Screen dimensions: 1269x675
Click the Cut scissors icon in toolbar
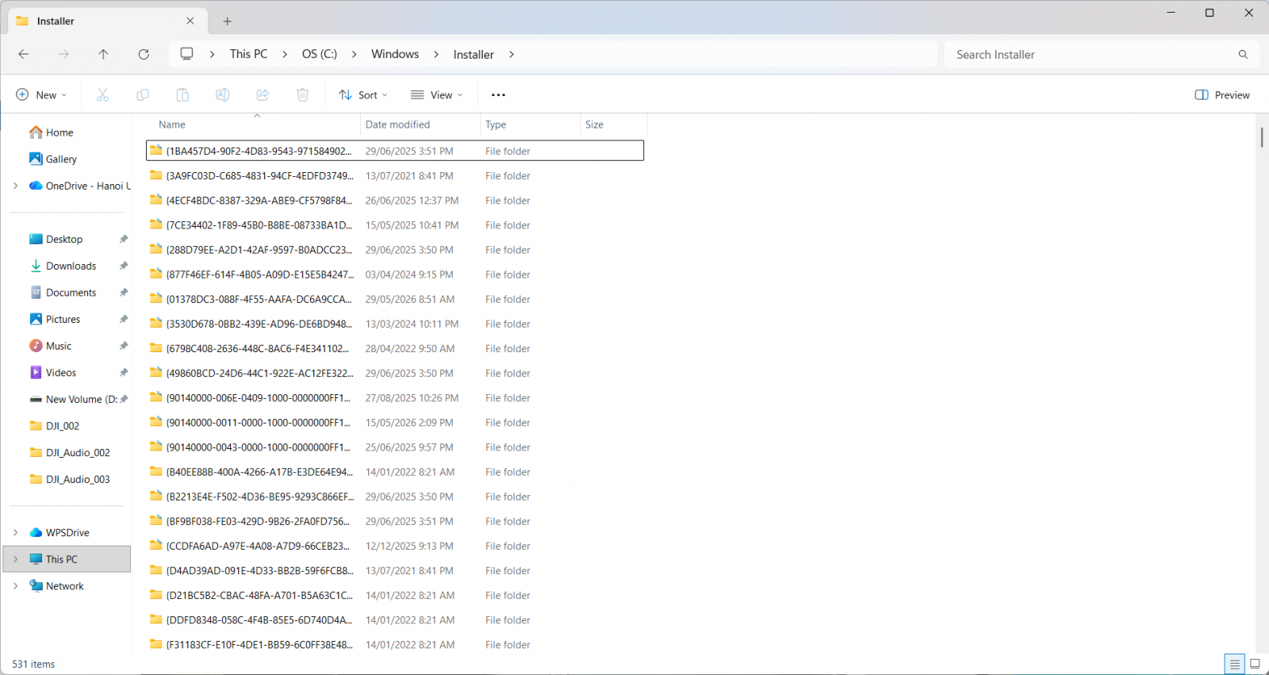(x=102, y=95)
